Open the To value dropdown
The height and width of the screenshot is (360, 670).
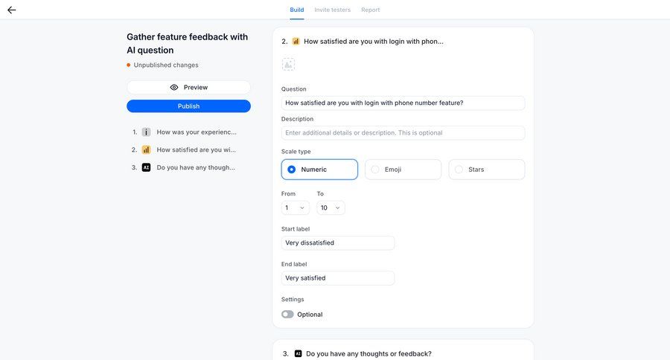pos(331,208)
